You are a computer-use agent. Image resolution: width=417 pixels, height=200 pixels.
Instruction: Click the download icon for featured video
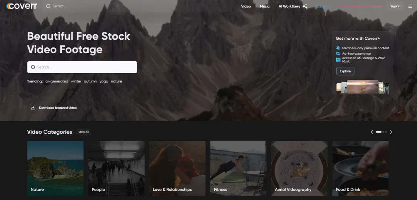33,108
